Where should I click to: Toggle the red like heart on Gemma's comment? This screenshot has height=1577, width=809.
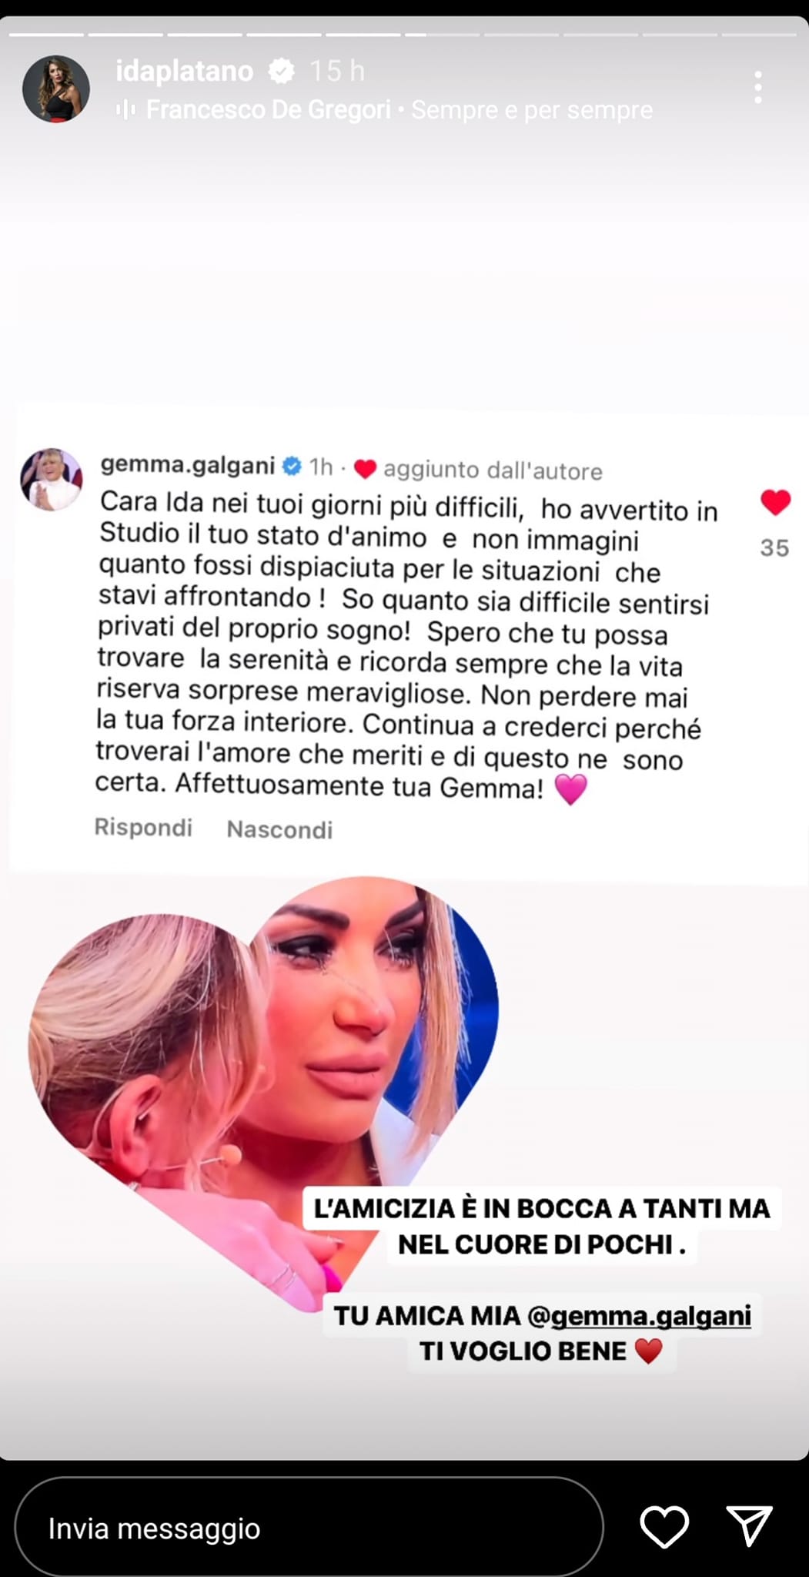point(775,503)
